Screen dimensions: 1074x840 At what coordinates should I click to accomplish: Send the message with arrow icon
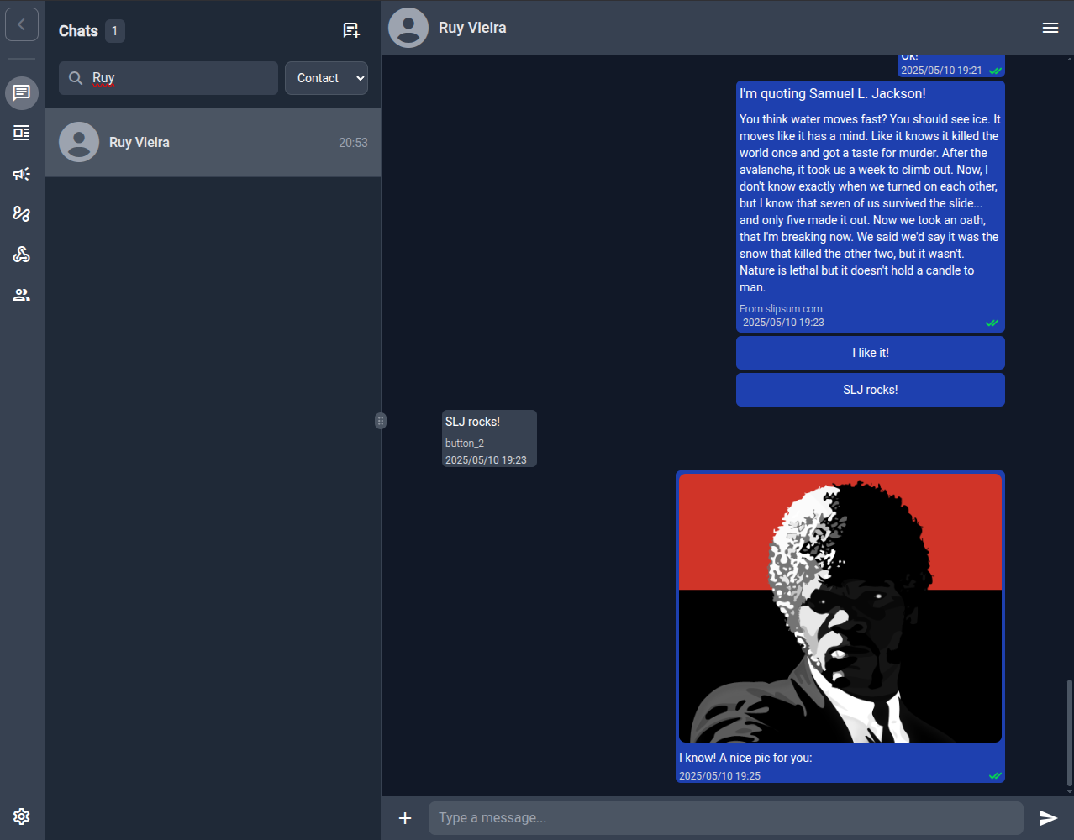click(x=1048, y=818)
